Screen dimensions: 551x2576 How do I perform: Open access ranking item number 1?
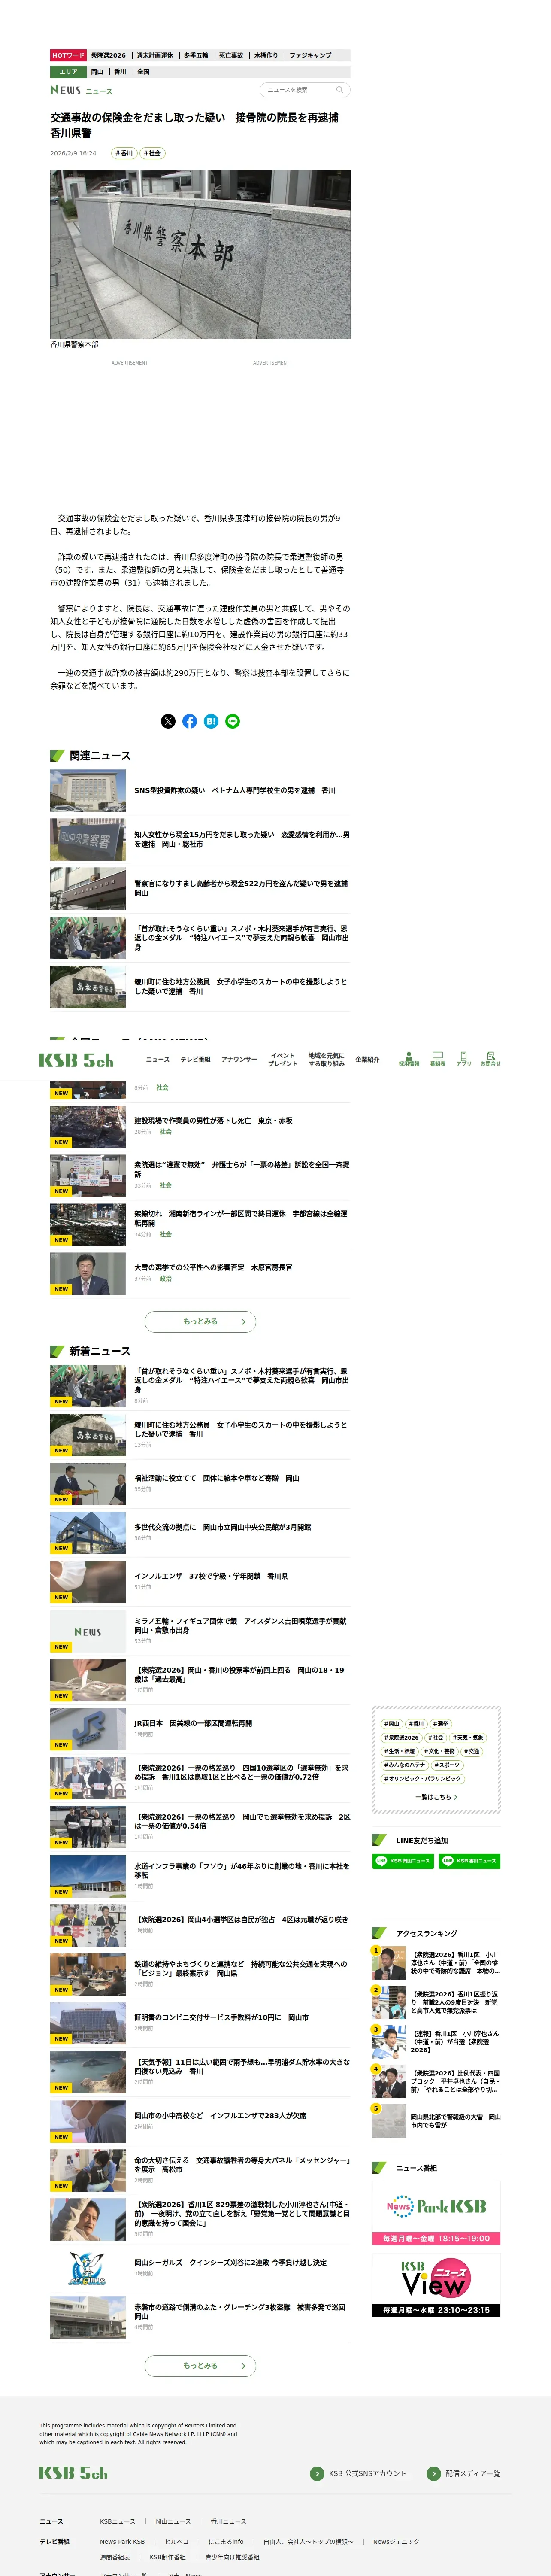click(x=436, y=1963)
